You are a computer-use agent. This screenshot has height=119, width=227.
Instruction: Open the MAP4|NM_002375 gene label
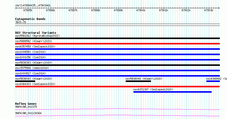click(x=26, y=107)
